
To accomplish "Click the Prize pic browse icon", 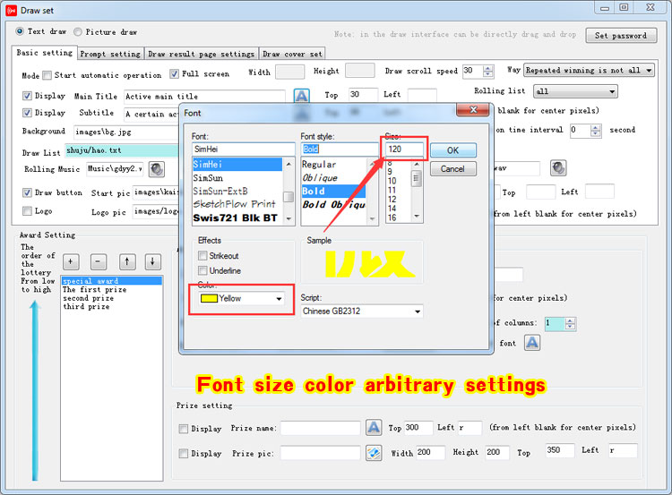I will tap(374, 453).
